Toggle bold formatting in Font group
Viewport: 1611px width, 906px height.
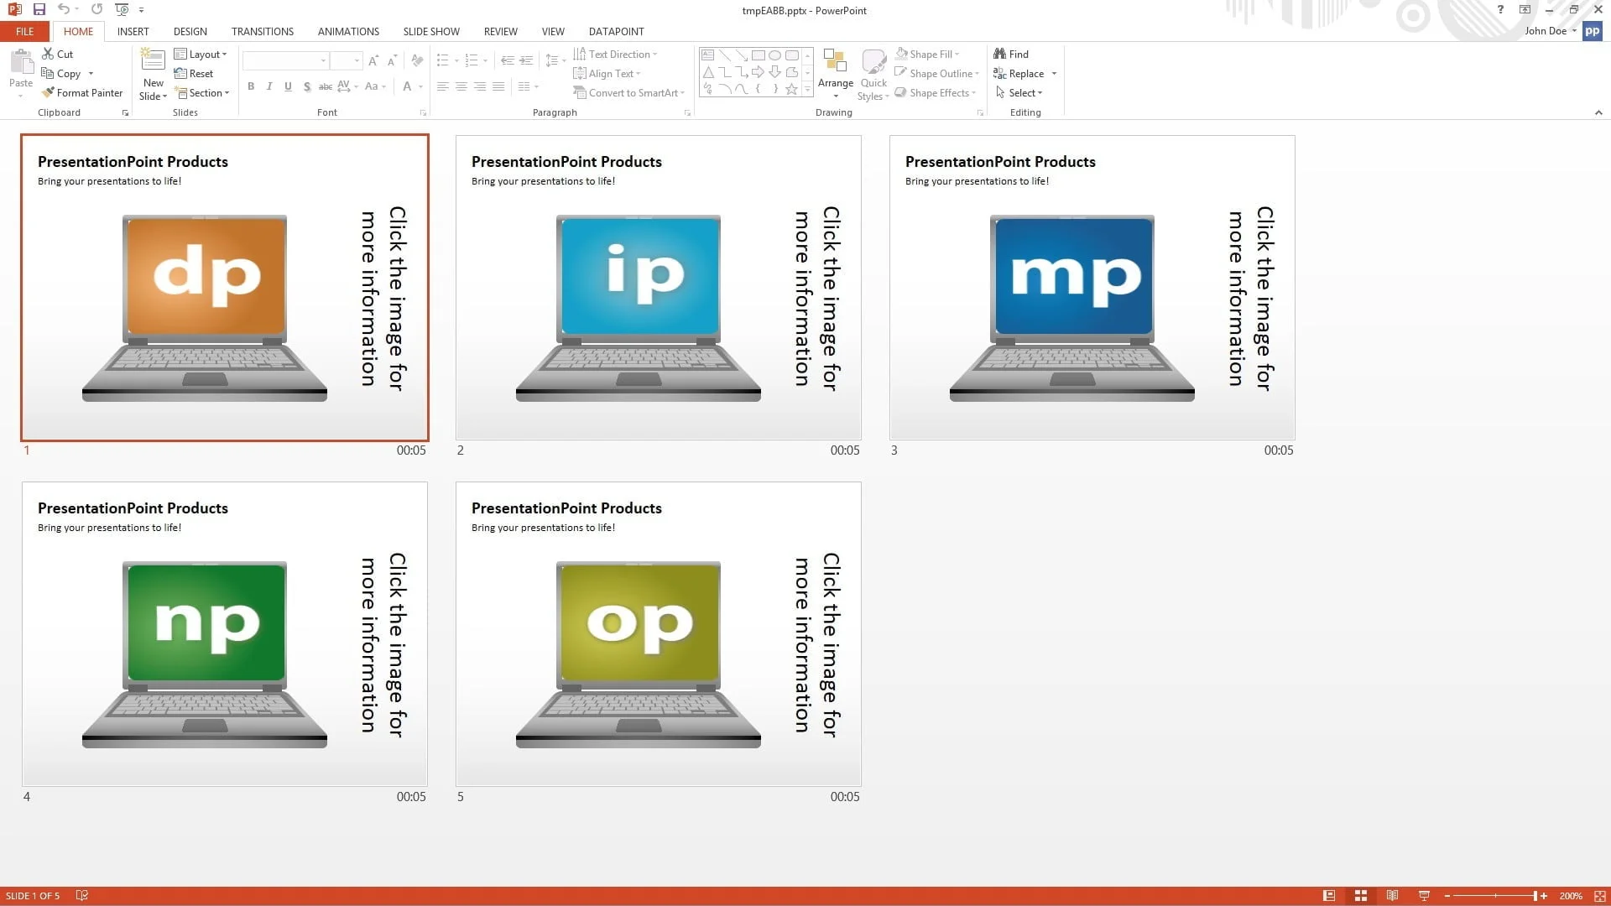pos(251,86)
